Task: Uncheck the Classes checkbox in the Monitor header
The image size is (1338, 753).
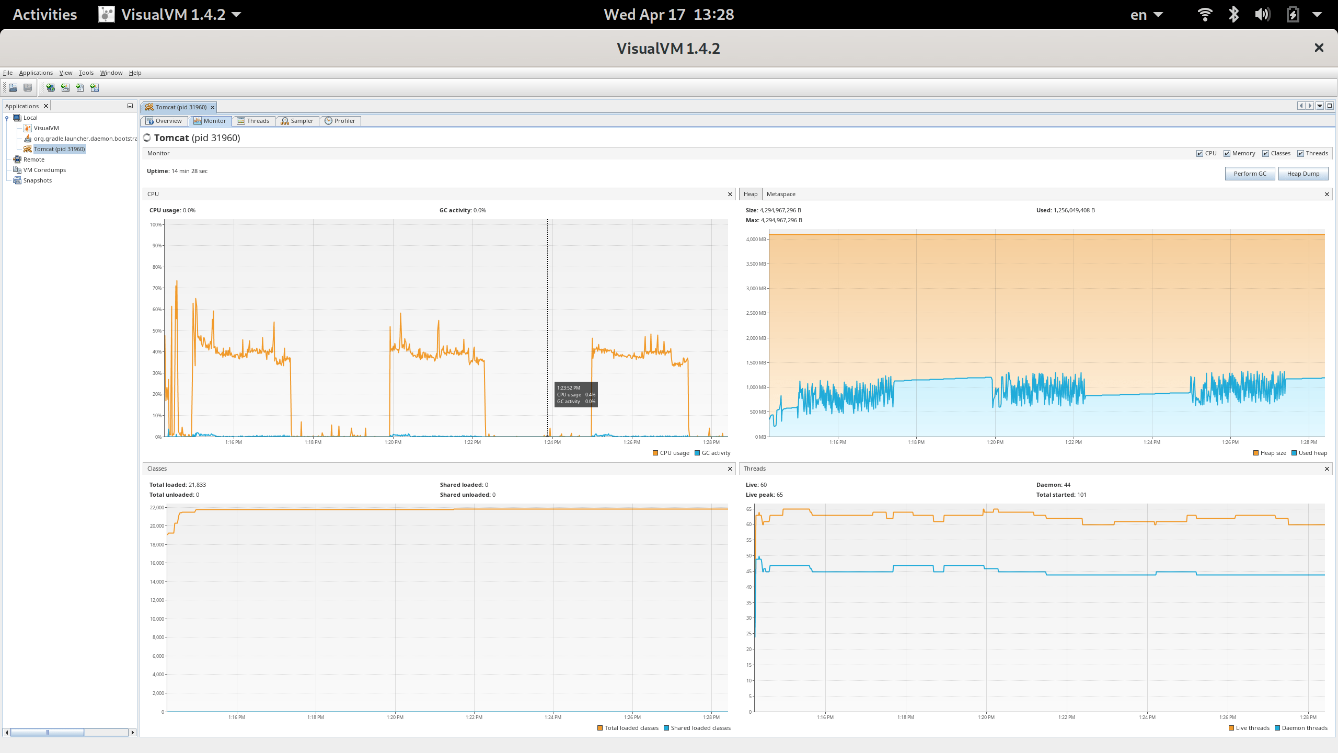Action: tap(1265, 154)
